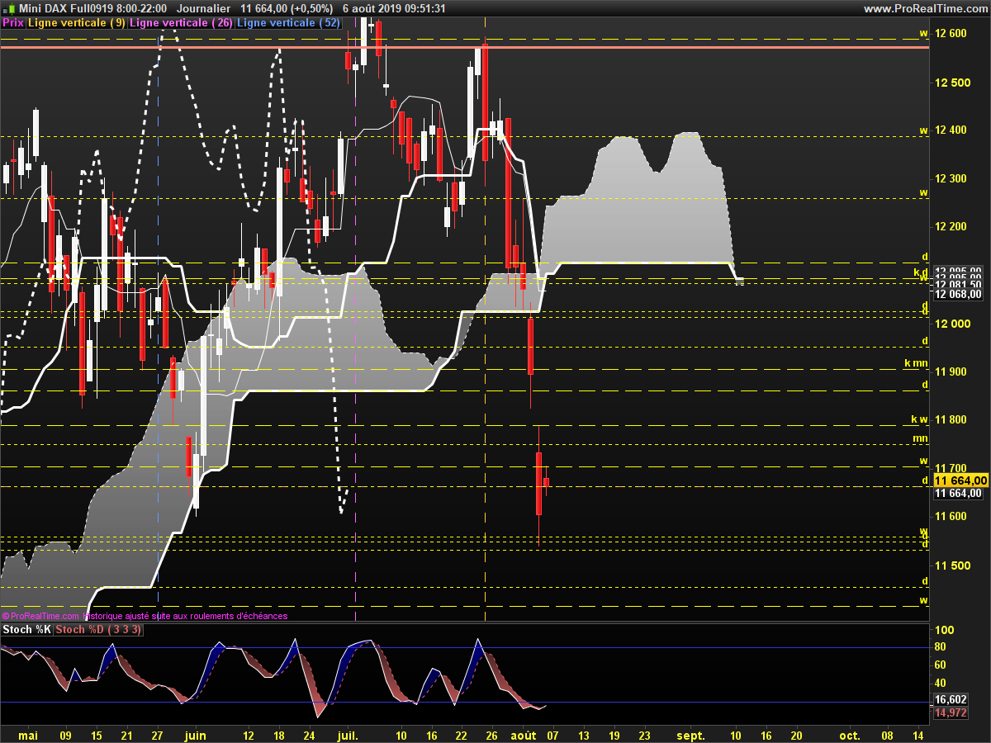Click the 21 date label on time axis

point(126,735)
